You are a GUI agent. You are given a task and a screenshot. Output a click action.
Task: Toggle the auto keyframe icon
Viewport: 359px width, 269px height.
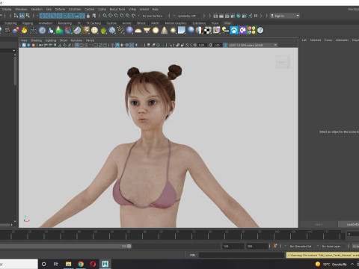(x=275, y=246)
